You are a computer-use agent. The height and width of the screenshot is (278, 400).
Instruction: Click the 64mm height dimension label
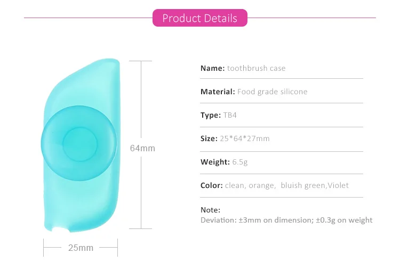[x=142, y=148]
